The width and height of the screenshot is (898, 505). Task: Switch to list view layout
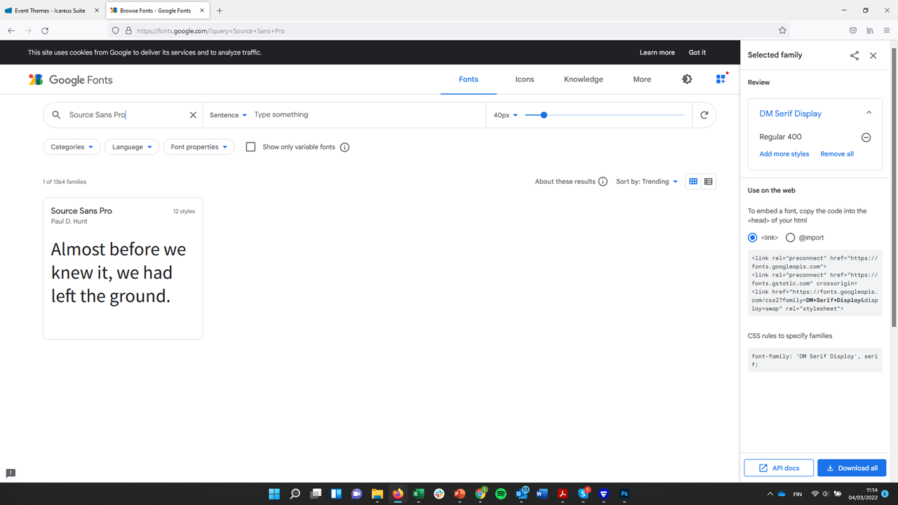coord(709,182)
